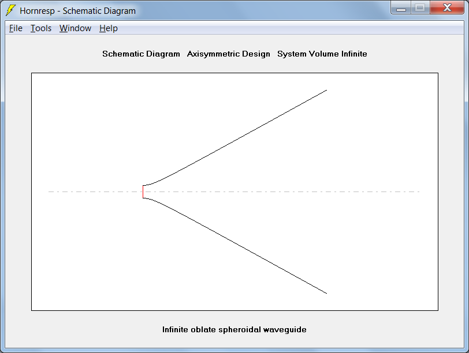Click 'Infinite oblate spheroidal waveguide' caption
Image resolution: width=469 pixels, height=353 pixels.
234,329
